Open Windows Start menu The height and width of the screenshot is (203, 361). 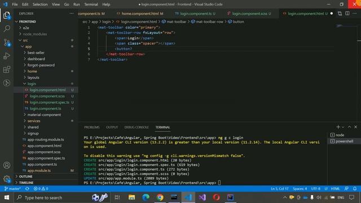[7, 197]
